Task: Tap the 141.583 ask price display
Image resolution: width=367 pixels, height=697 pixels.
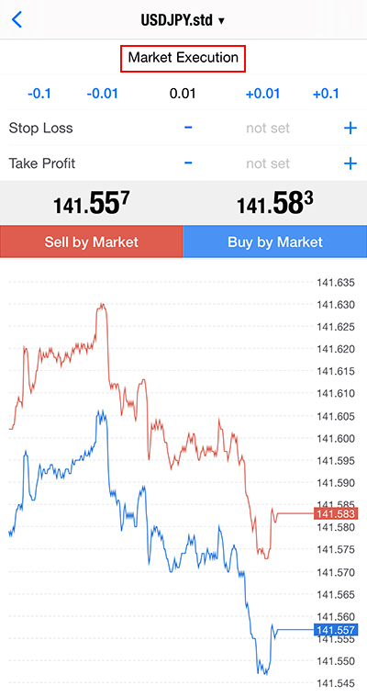Action: tap(274, 204)
